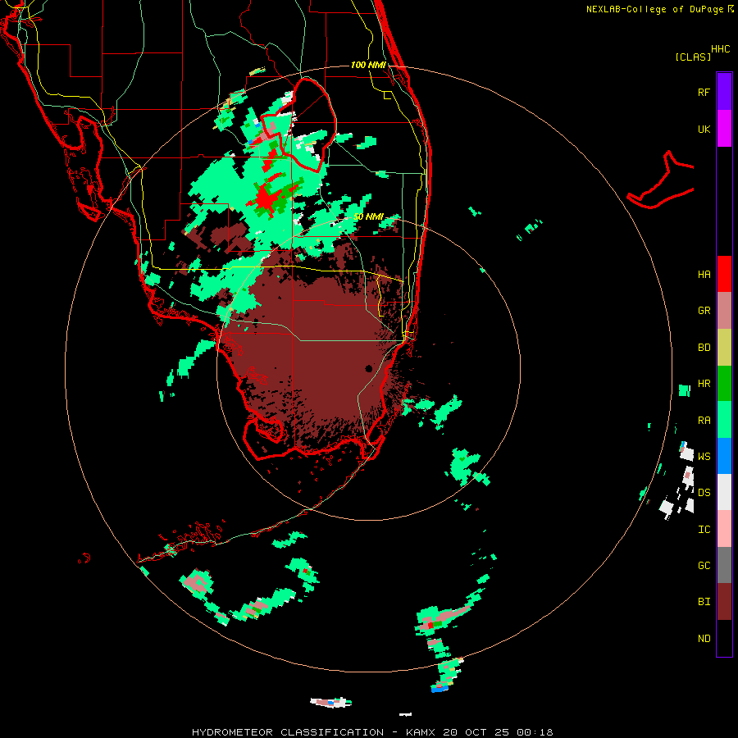The height and width of the screenshot is (738, 738).
Task: Click the NEXLAB-College of DuPage credit text
Action: point(654,9)
